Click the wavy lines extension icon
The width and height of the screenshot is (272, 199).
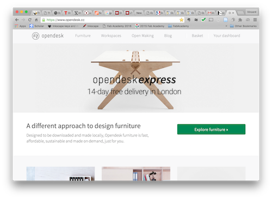tap(196, 20)
